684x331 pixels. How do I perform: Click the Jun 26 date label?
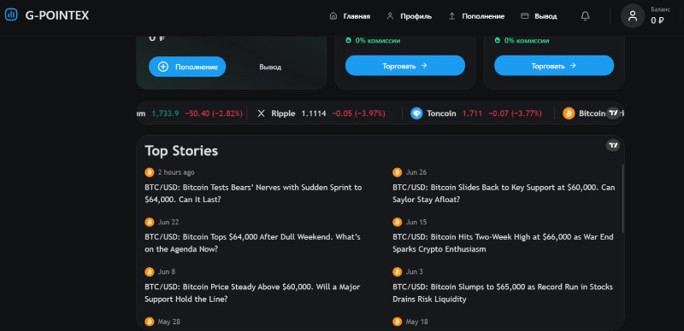click(x=416, y=172)
